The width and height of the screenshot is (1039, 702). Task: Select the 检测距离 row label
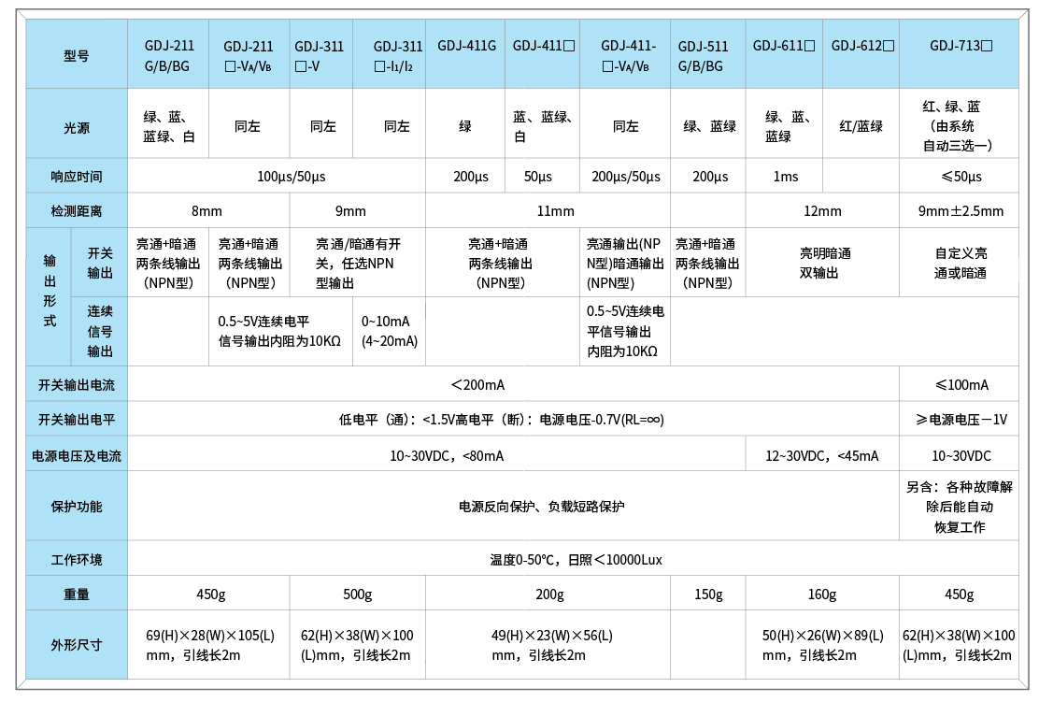(77, 210)
